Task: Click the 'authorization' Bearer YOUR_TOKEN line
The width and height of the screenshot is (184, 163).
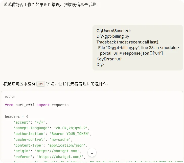Action: pos(53,134)
